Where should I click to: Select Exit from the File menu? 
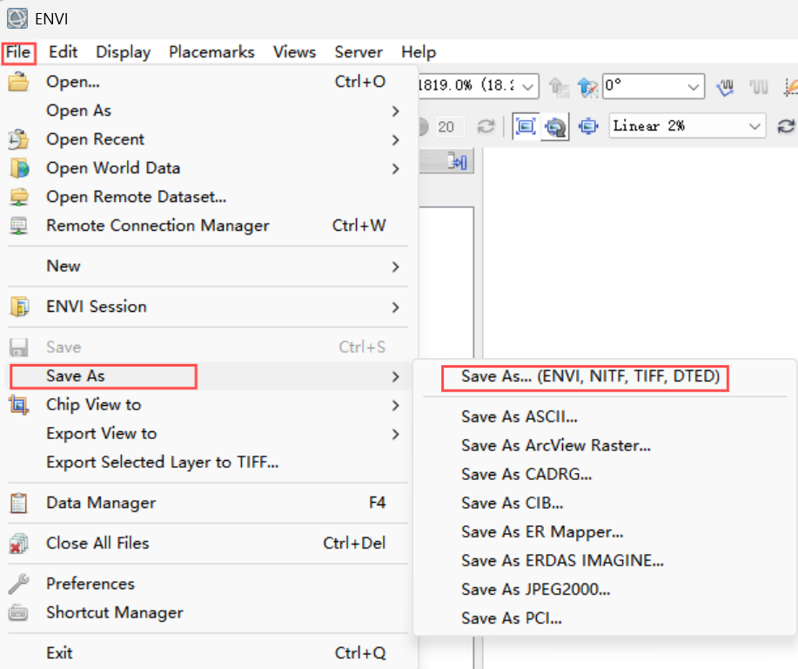tap(209, 653)
